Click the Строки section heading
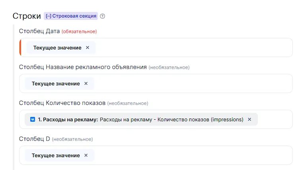 click(x=27, y=16)
